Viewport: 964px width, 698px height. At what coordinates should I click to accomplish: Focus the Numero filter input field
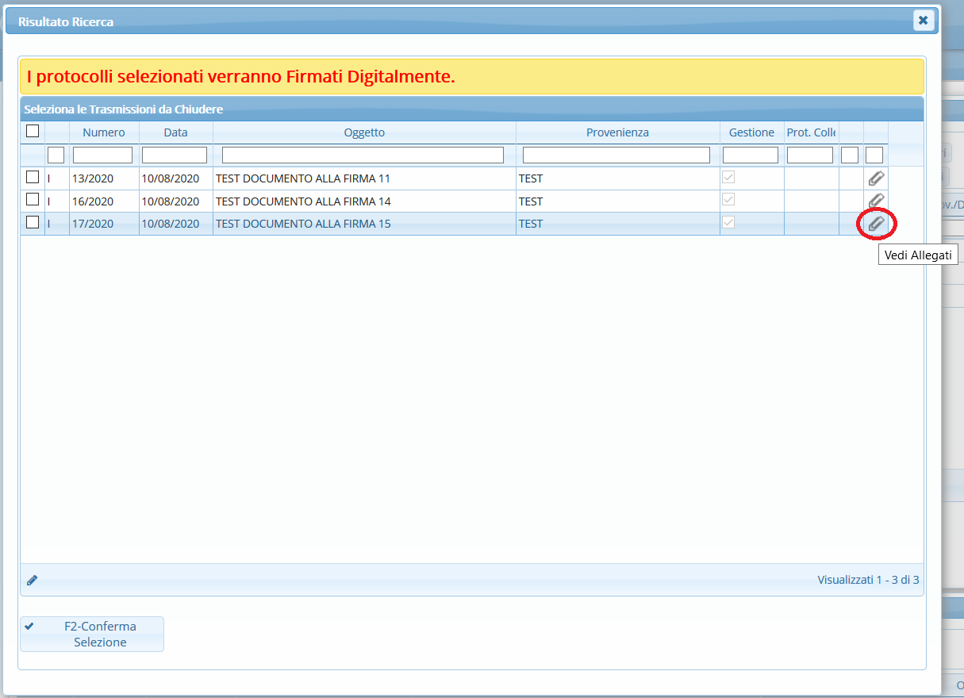[102, 155]
